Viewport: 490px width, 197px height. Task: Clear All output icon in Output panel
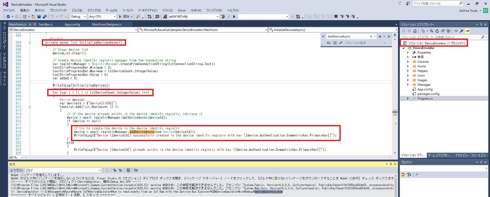(x=128, y=170)
